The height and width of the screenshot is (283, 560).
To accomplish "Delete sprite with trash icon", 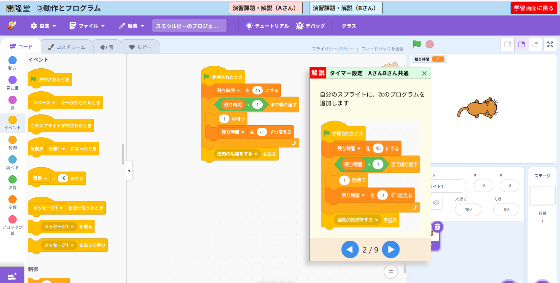I will point(437,227).
